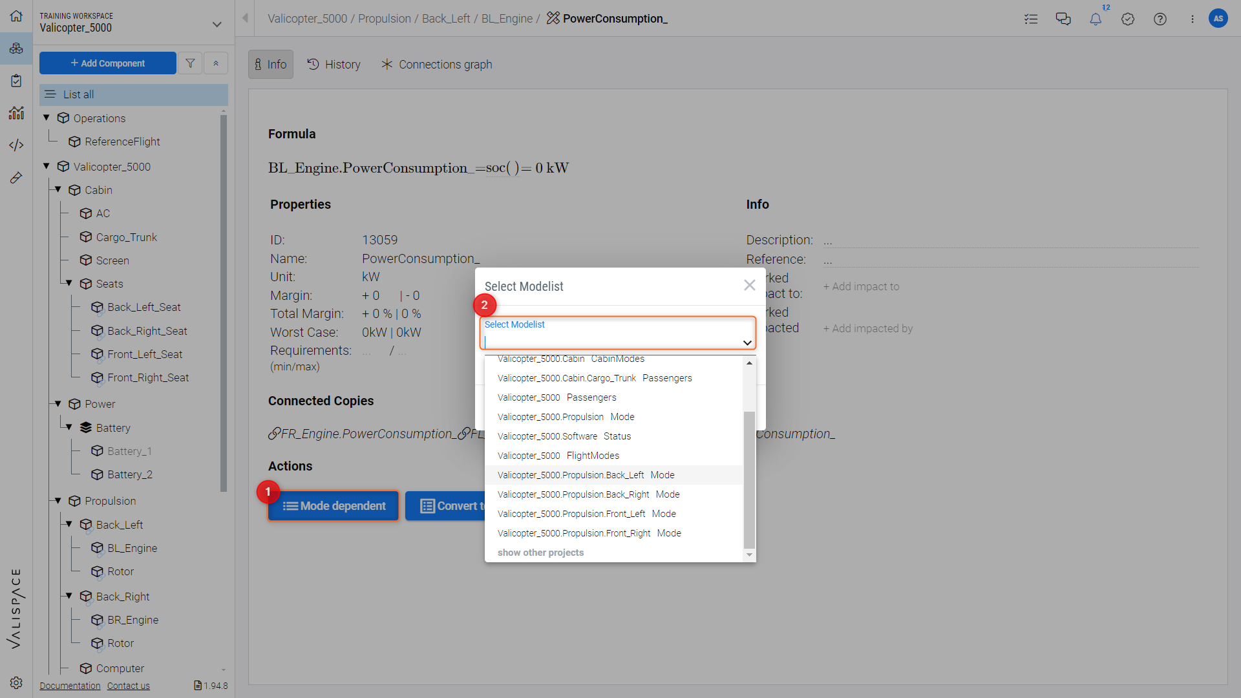Viewport: 1241px width, 698px height.
Task: Collapse the Power tree node
Action: coord(58,403)
